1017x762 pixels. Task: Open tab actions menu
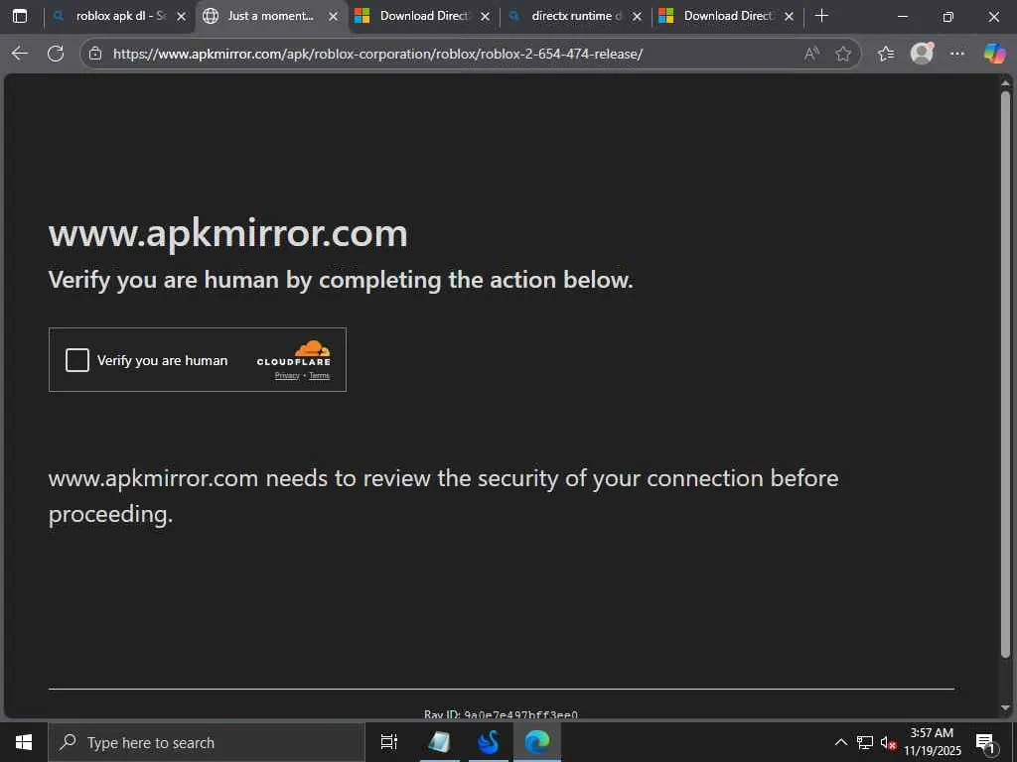point(20,16)
